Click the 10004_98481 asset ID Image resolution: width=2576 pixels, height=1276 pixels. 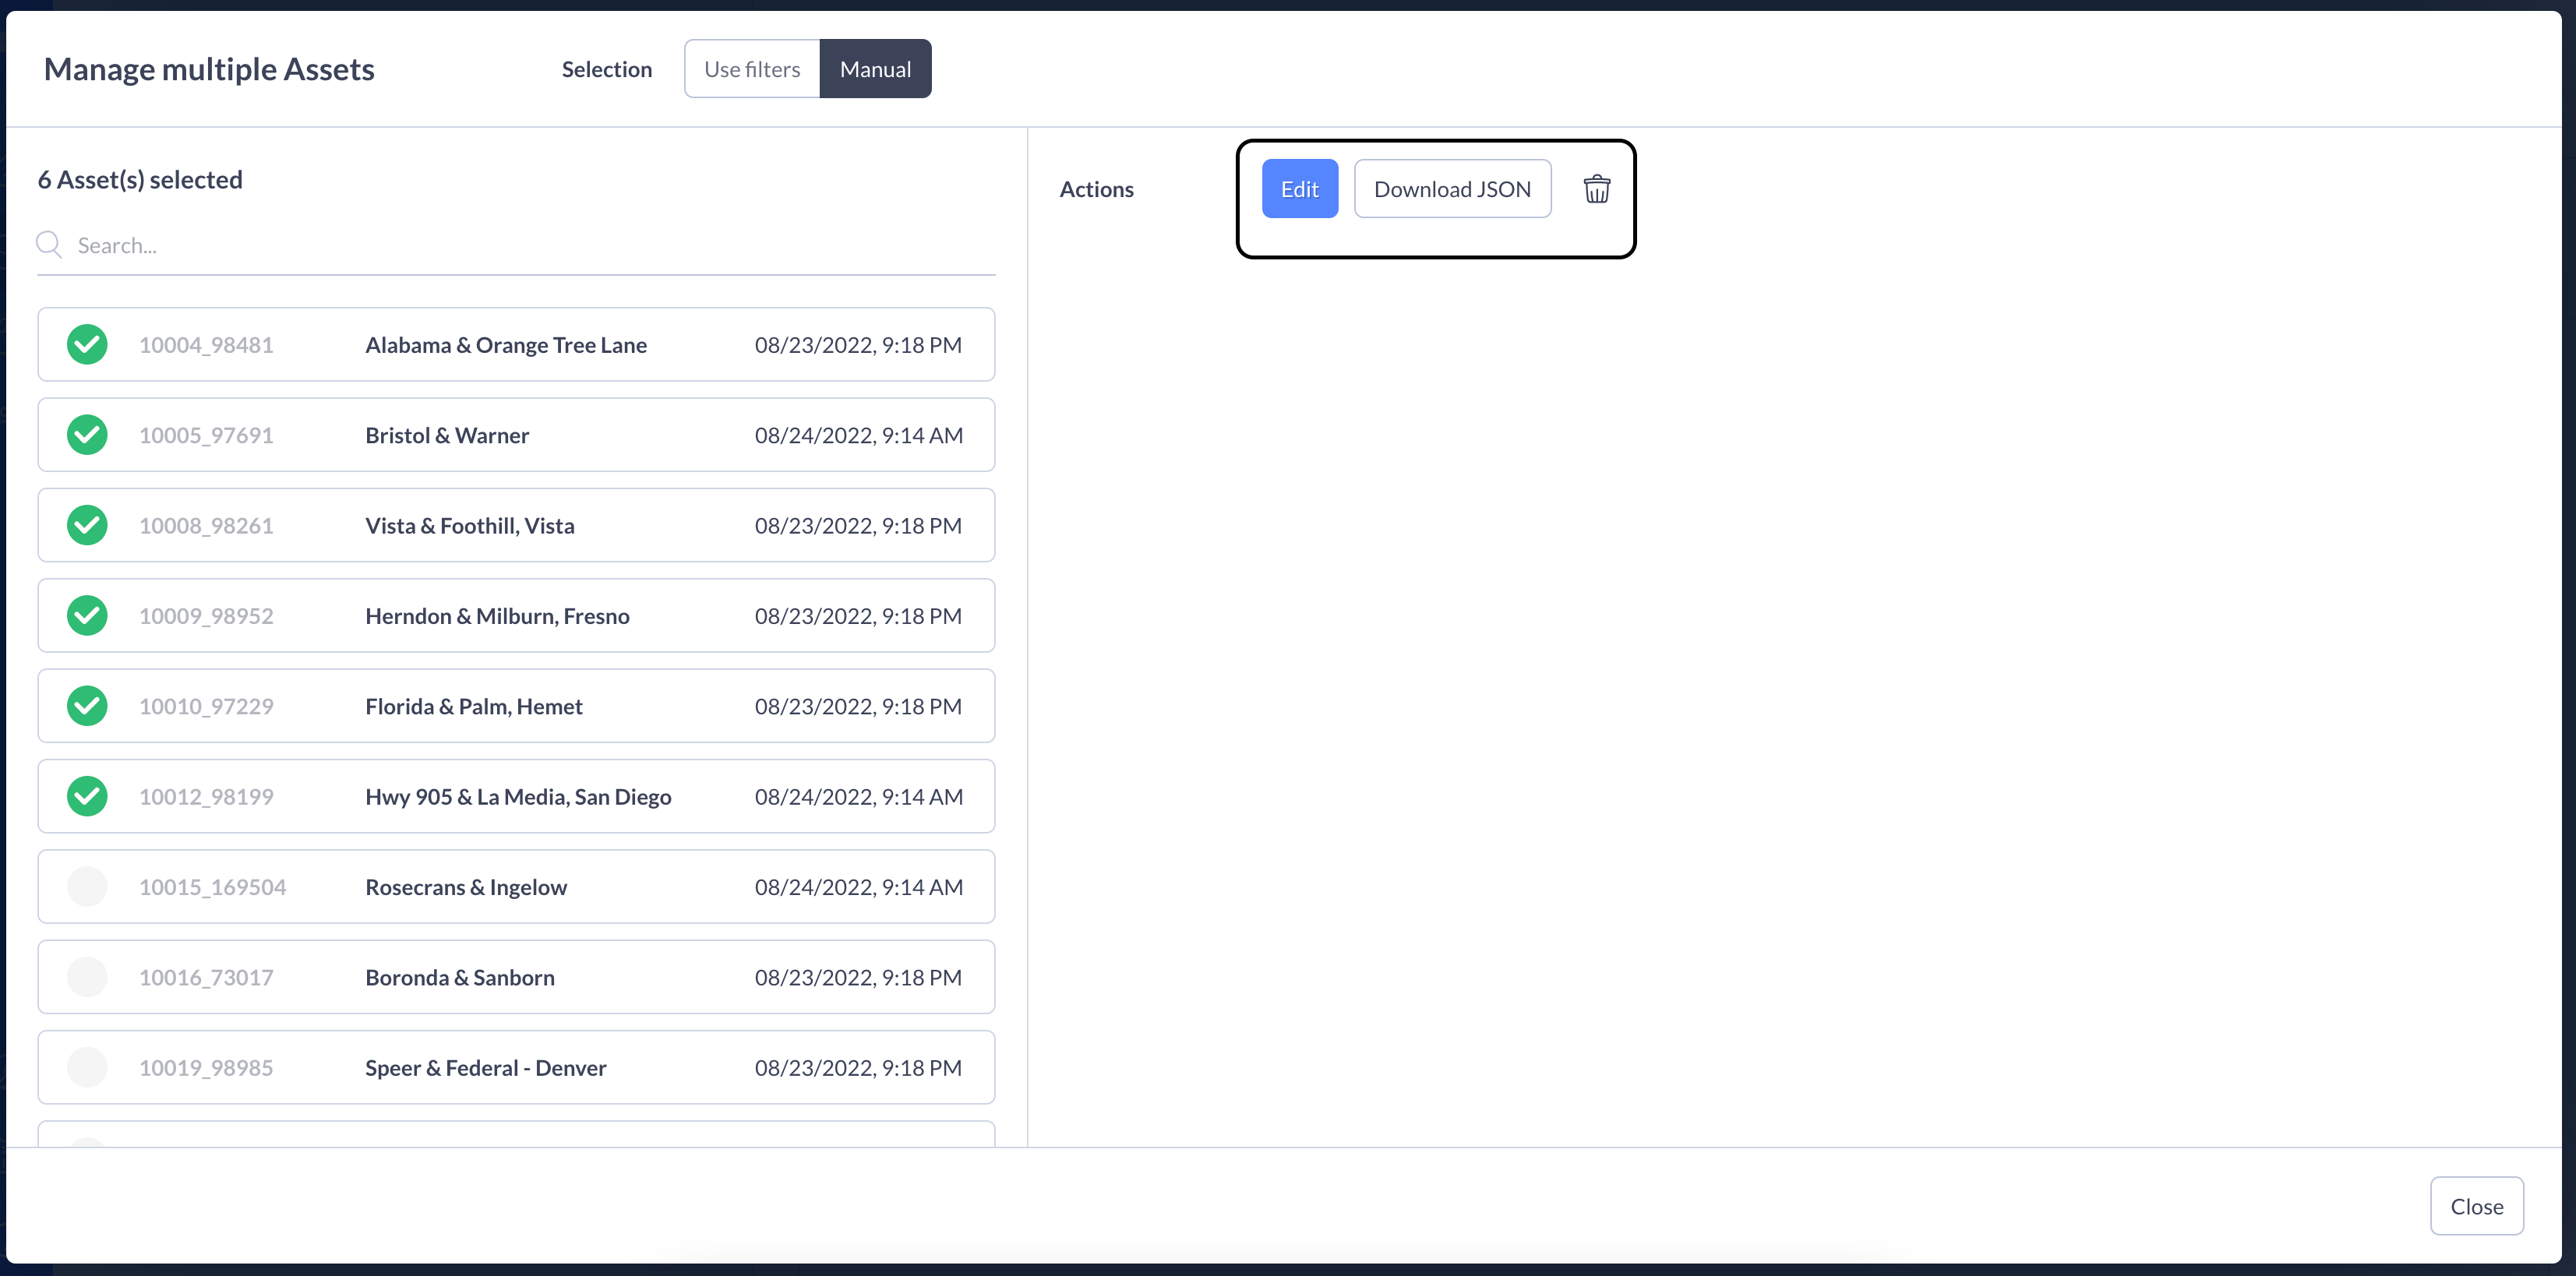pos(206,345)
